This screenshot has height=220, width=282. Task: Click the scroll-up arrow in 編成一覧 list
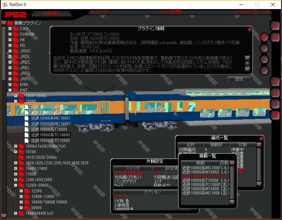pyautogui.click(x=259, y=145)
